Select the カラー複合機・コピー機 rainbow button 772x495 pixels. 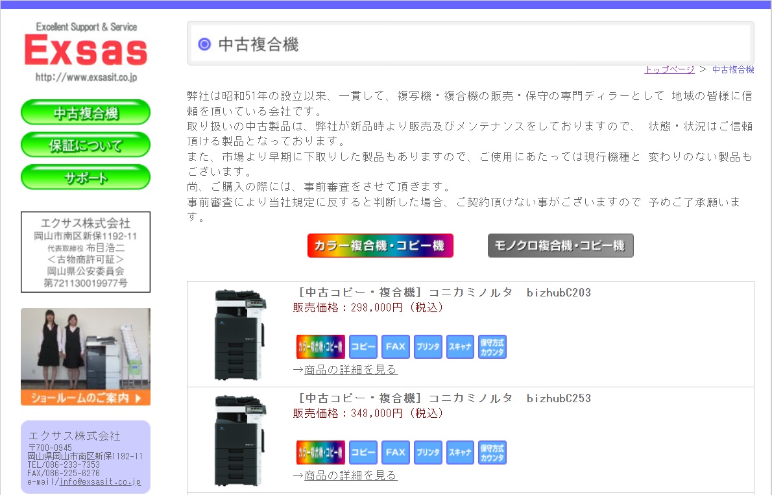[380, 245]
